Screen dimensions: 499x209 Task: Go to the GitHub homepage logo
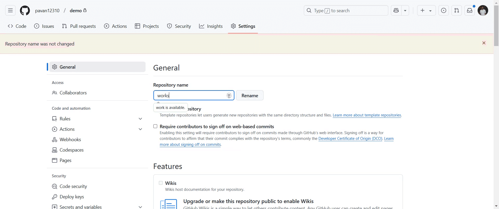tap(25, 11)
